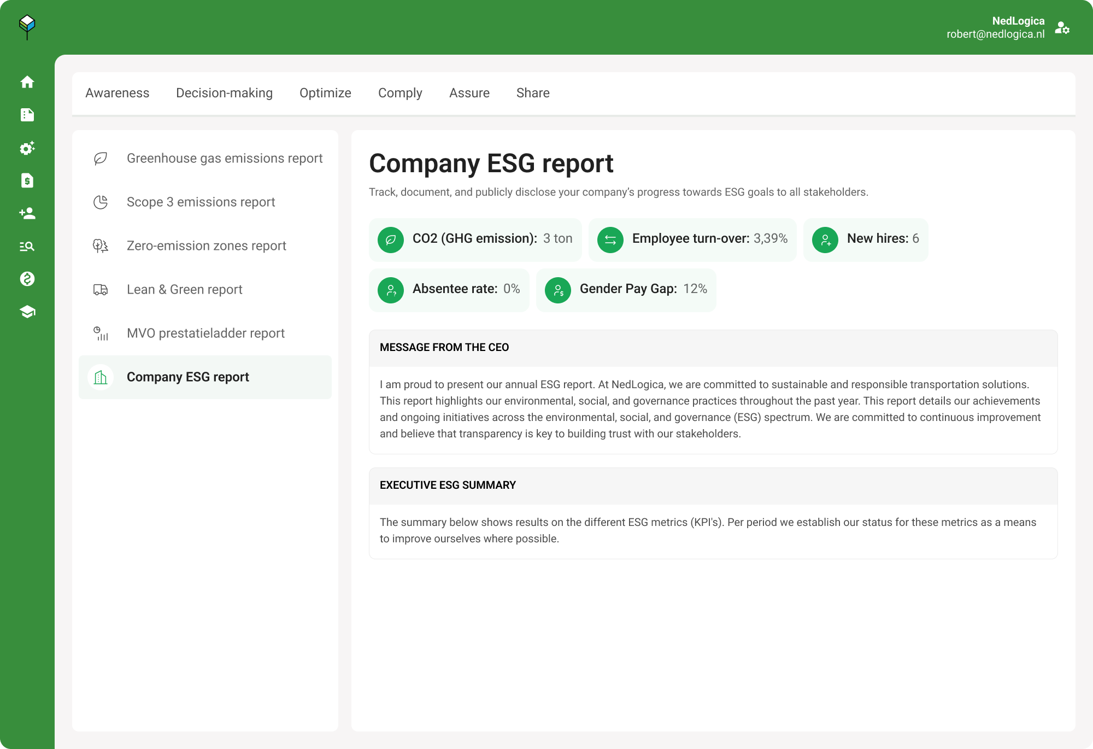1093x749 pixels.
Task: Click the robert@nedlogica.nl email address
Action: point(996,34)
